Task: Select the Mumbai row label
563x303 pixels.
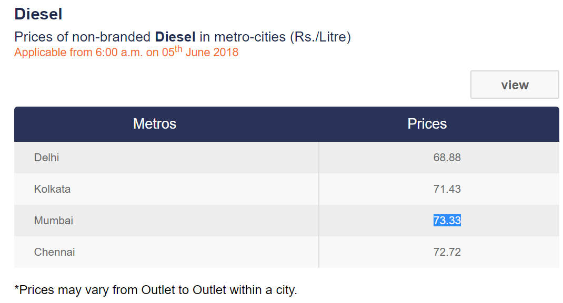Action: tap(53, 221)
